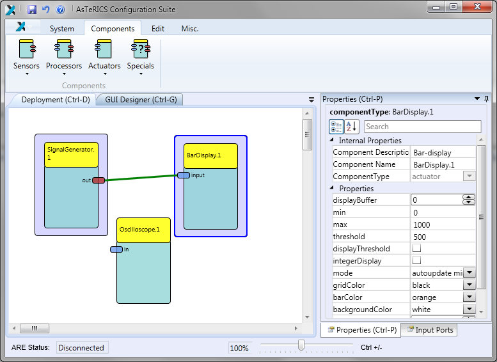The width and height of the screenshot is (497, 362).
Task: Open the backgroundColor dropdown
Action: tap(469, 309)
